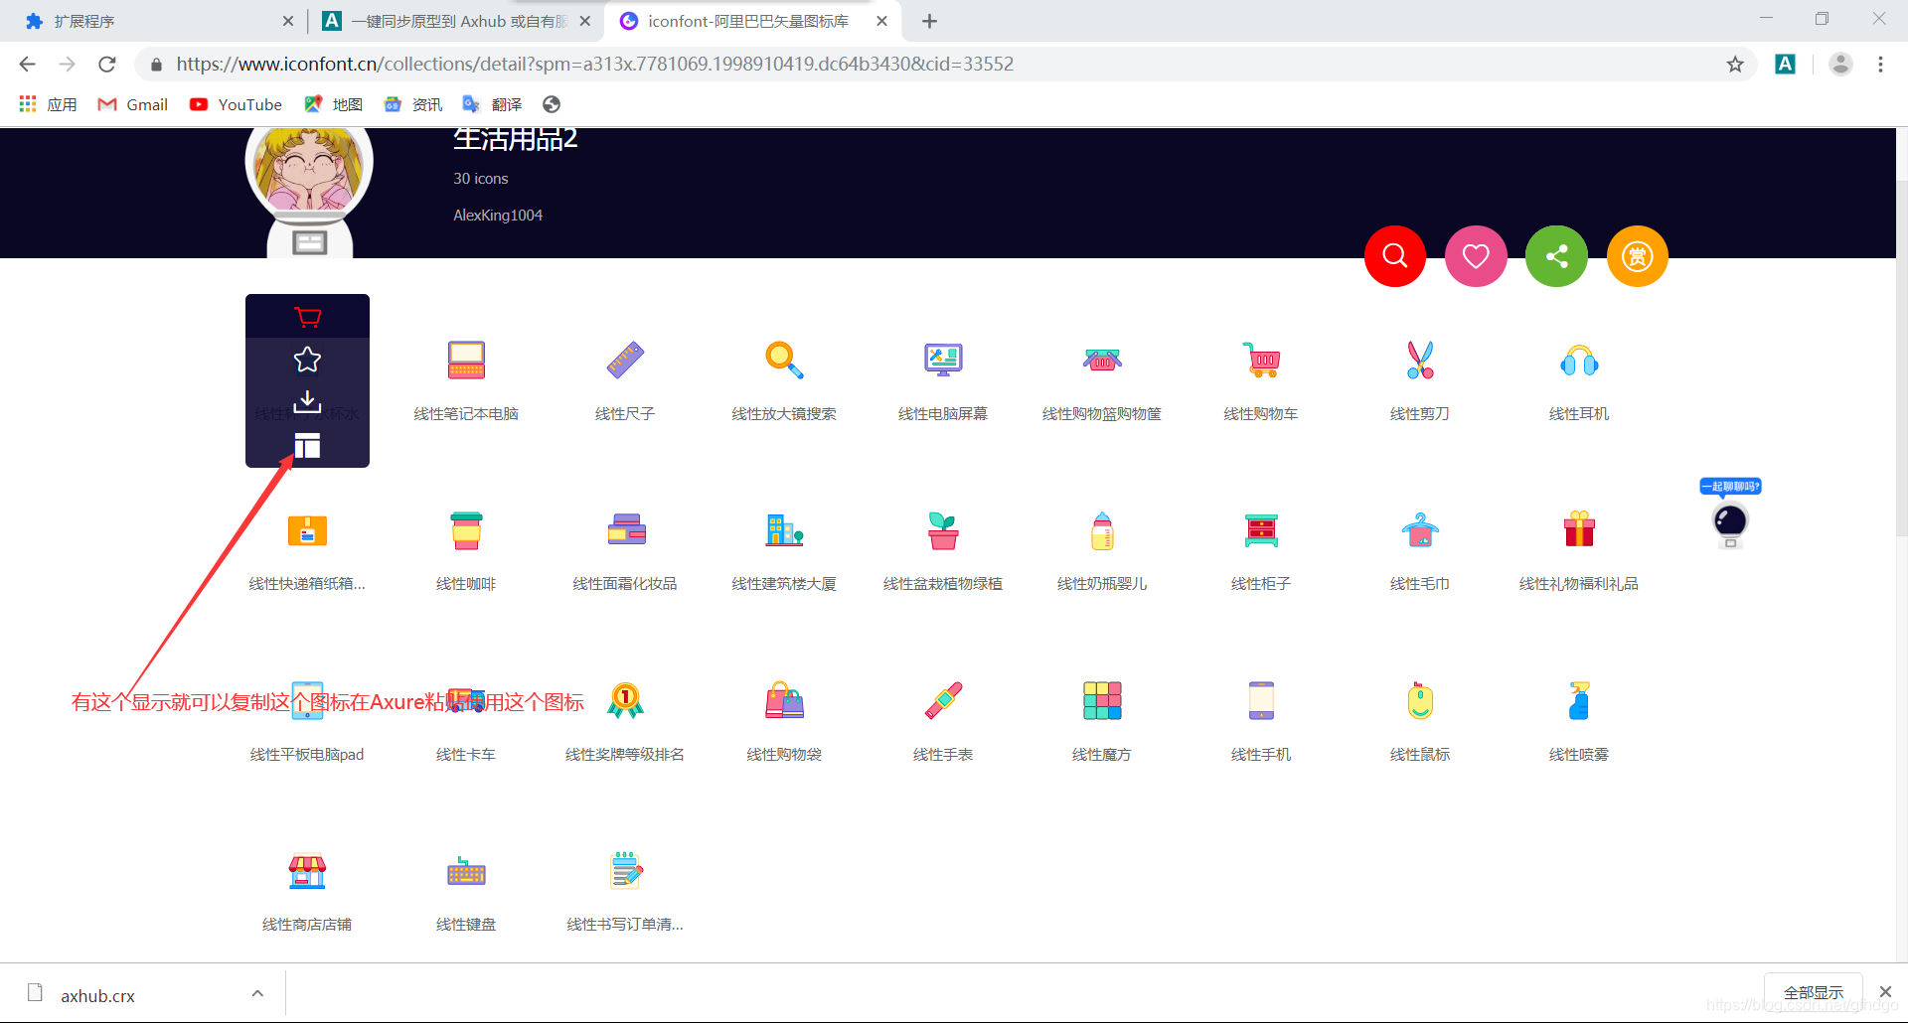Screen dimensions: 1908x1023
Task: Go back to previous page
Action: (27, 64)
